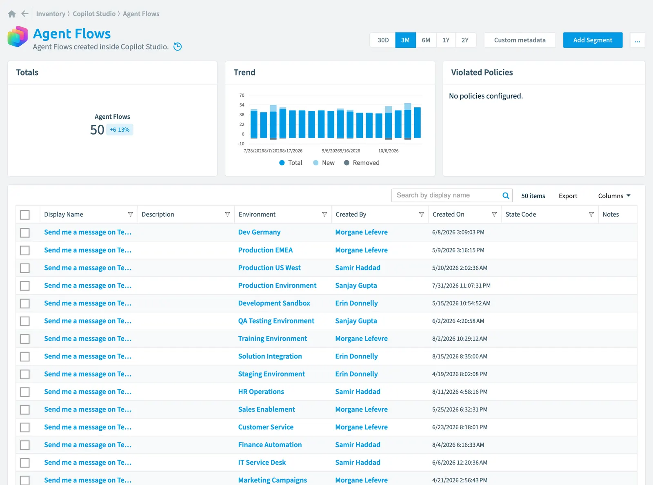Click the date 6/8/2026 3:09:03 PM
This screenshot has width=653, height=485.
458,232
